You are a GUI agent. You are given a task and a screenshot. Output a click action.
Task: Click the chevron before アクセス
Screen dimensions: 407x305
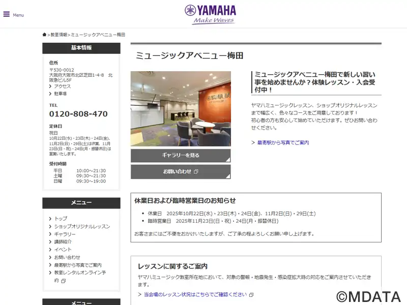tap(50, 86)
